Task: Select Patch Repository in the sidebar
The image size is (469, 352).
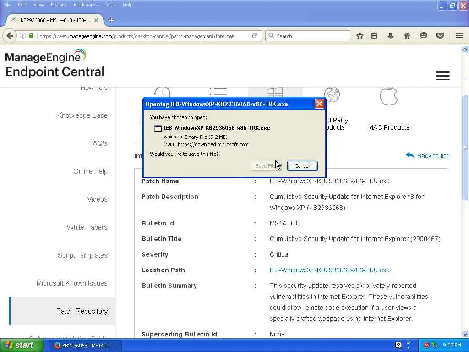Action: [62, 311]
